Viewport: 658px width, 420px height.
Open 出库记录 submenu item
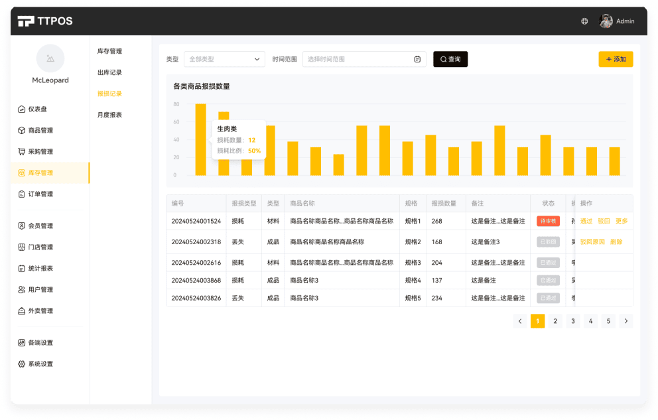click(109, 72)
